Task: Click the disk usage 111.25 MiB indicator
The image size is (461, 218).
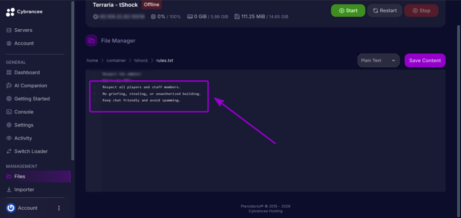Action: (x=262, y=17)
